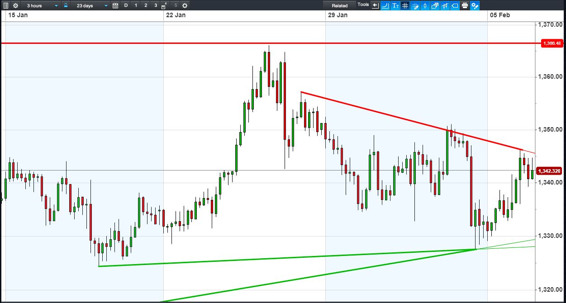Image resolution: width=566 pixels, height=303 pixels.
Task: Collapse the Tools bar with arrow icon
Action: (x=375, y=5)
